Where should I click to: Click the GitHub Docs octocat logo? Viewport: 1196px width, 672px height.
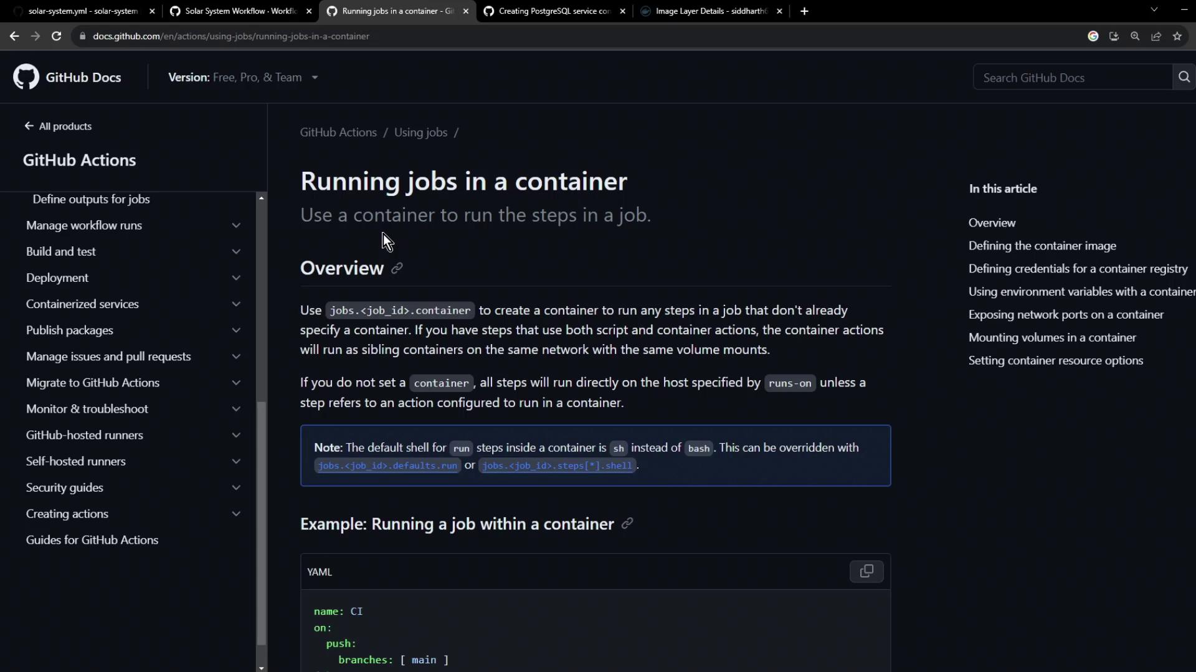coord(26,77)
